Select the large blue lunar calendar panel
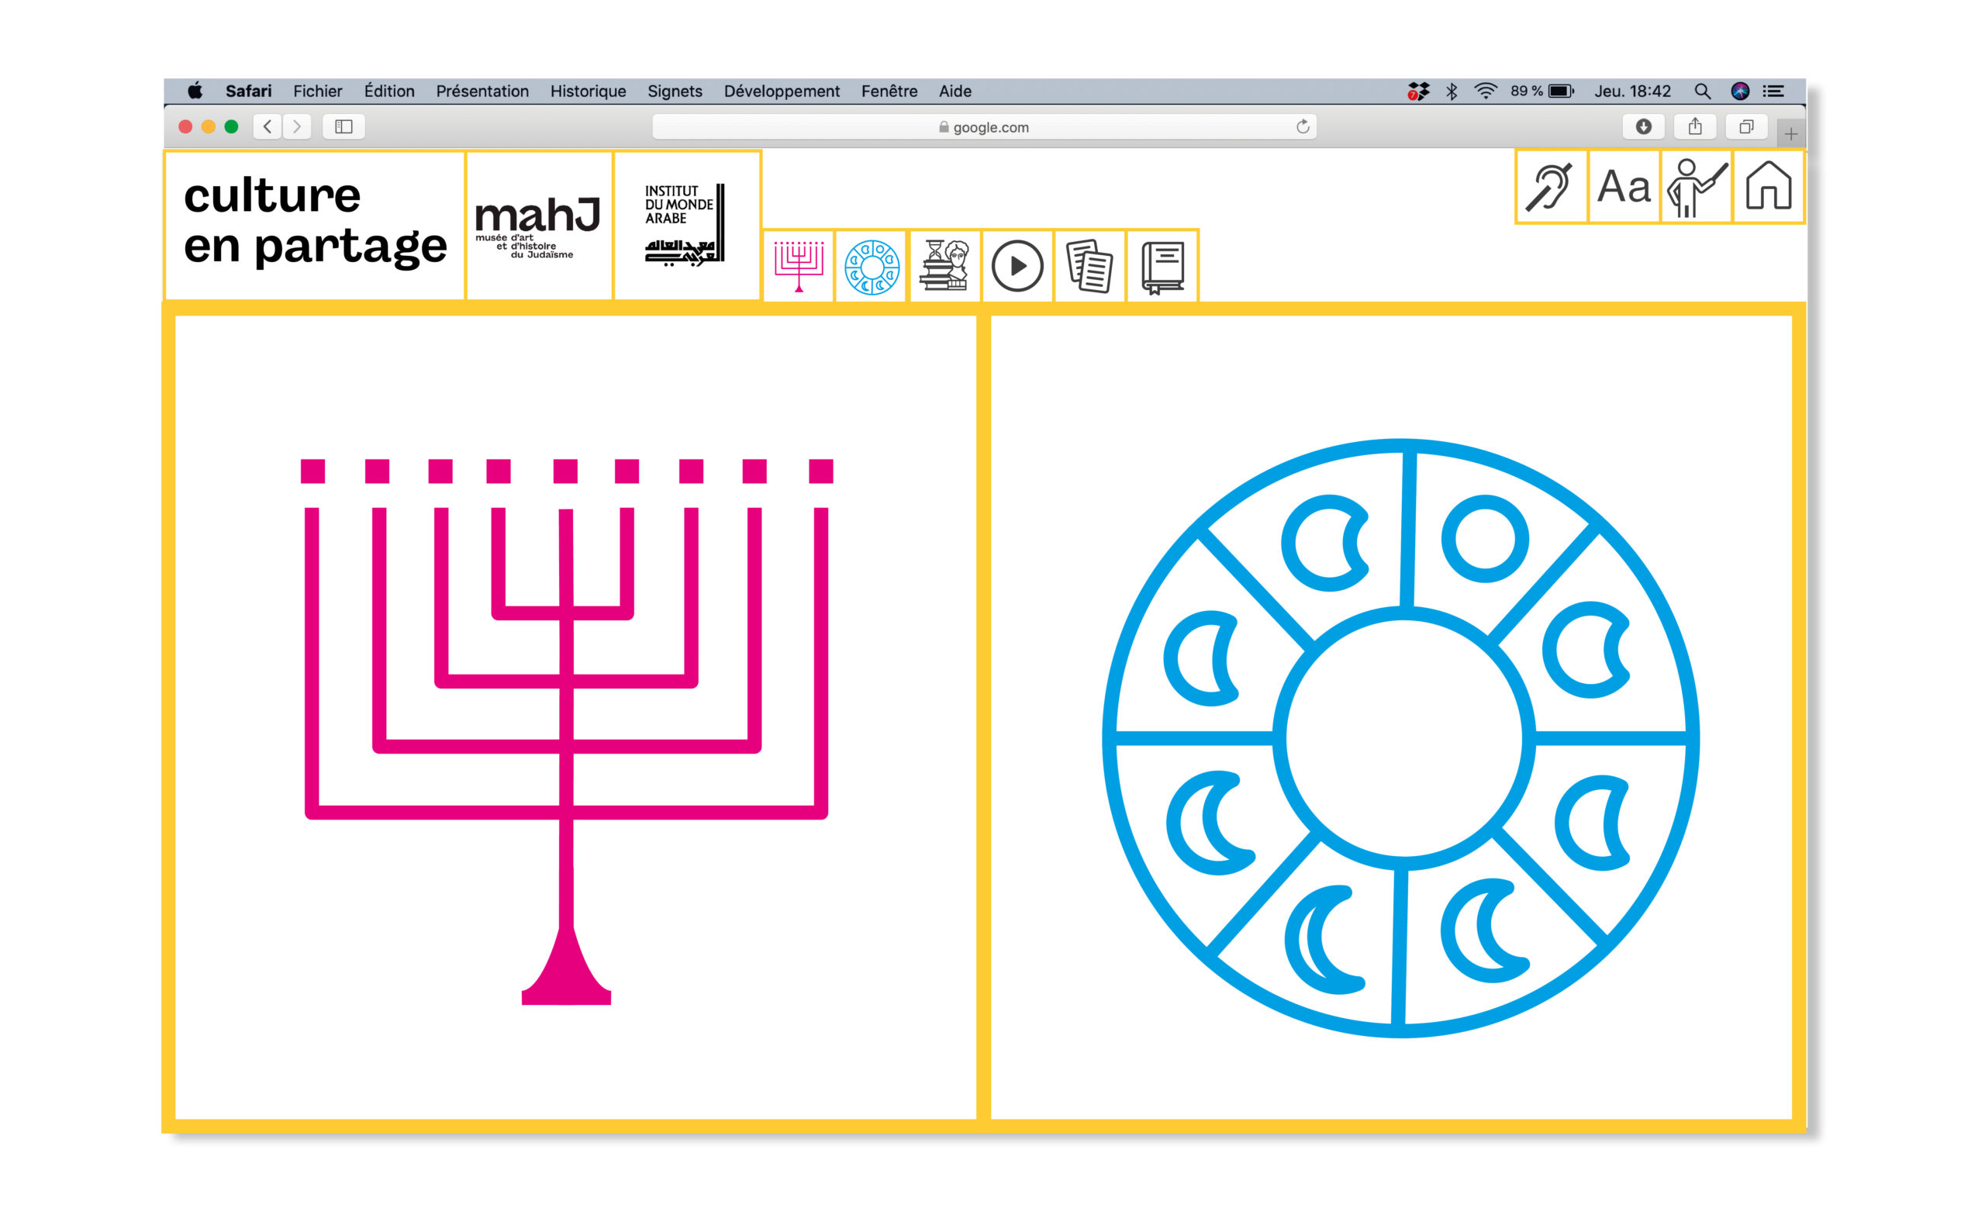This screenshot has width=1985, height=1229. [x=1391, y=718]
